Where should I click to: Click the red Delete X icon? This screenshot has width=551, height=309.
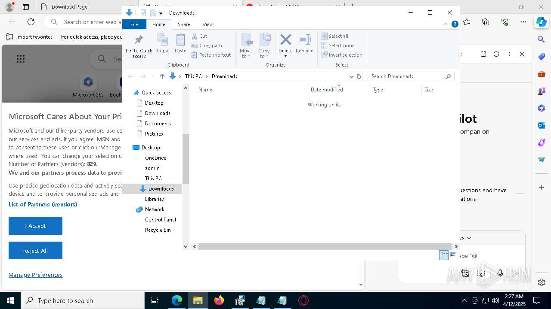[285, 40]
